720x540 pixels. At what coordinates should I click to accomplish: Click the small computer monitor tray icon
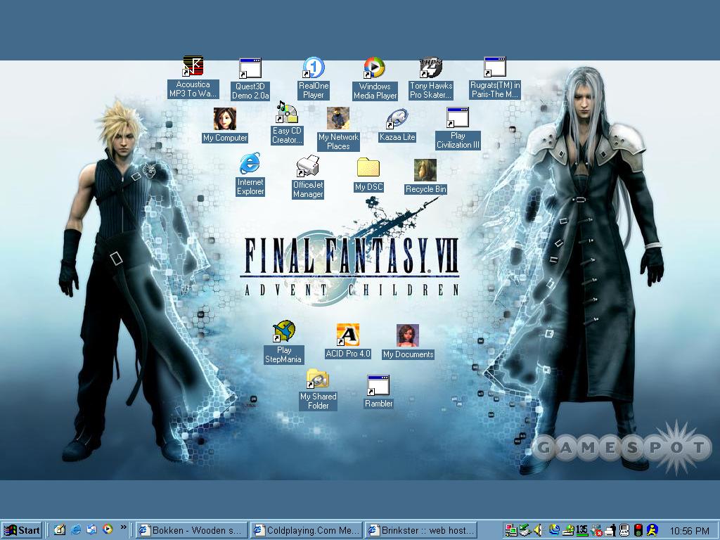624,530
